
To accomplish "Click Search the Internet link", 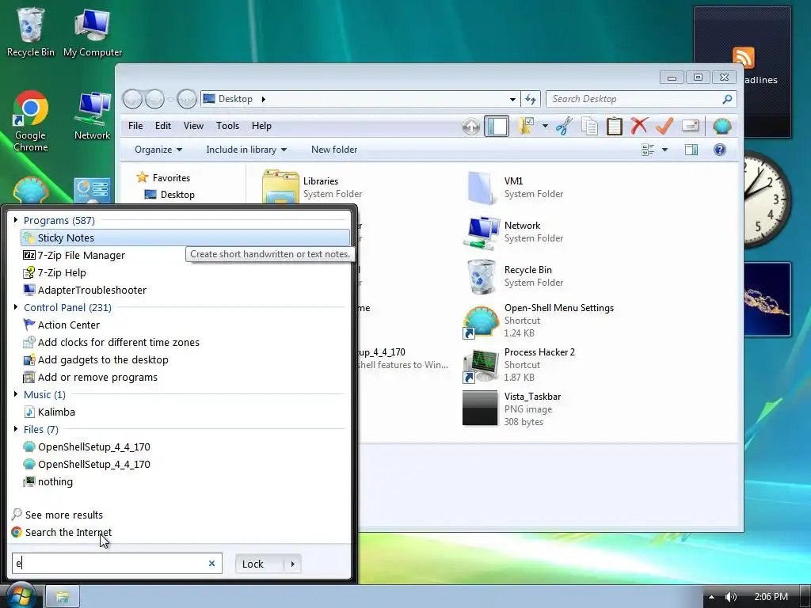I will [x=62, y=533].
